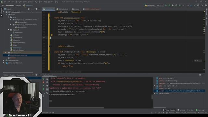
Task: Click the Execute current statement icon
Action: [43, 86]
